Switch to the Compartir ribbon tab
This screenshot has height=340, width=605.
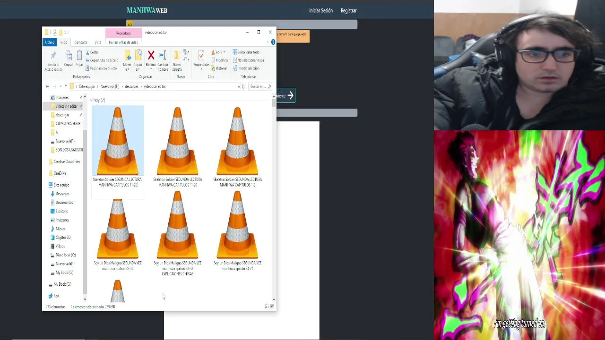point(81,42)
